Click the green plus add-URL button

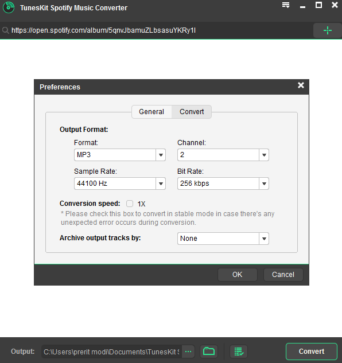click(x=328, y=30)
